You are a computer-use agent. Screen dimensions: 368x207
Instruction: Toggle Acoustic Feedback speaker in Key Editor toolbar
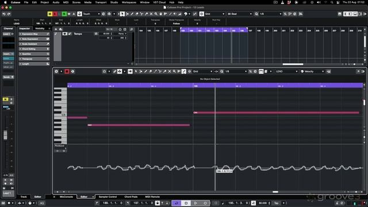click(130, 71)
